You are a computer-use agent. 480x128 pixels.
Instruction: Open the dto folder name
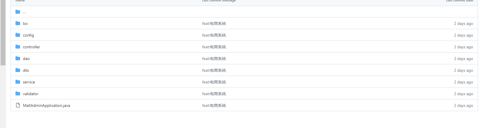[x=26, y=70]
